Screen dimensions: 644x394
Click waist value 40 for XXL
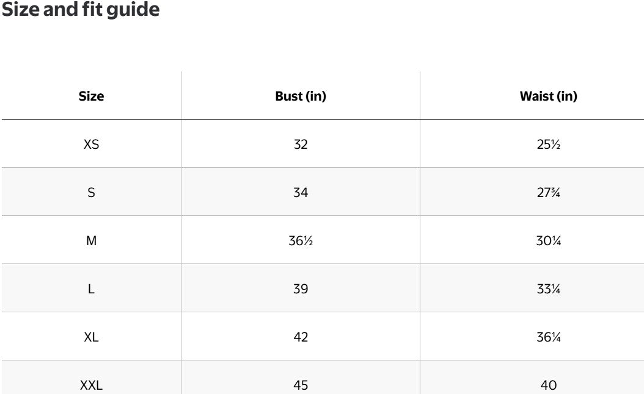click(548, 385)
